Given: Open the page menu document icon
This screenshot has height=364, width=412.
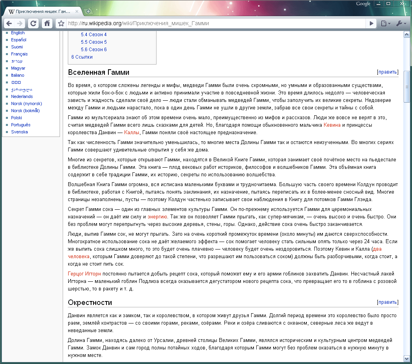Looking at the screenshot, I should point(386,23).
